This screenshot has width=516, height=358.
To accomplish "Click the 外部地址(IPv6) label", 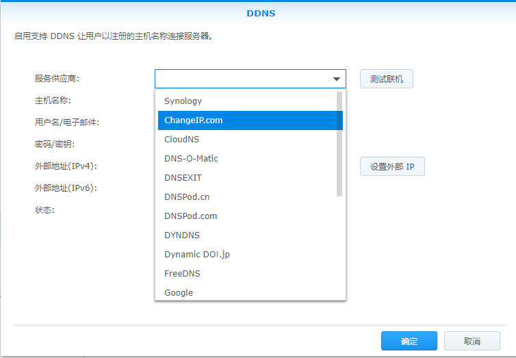I will 66,188.
